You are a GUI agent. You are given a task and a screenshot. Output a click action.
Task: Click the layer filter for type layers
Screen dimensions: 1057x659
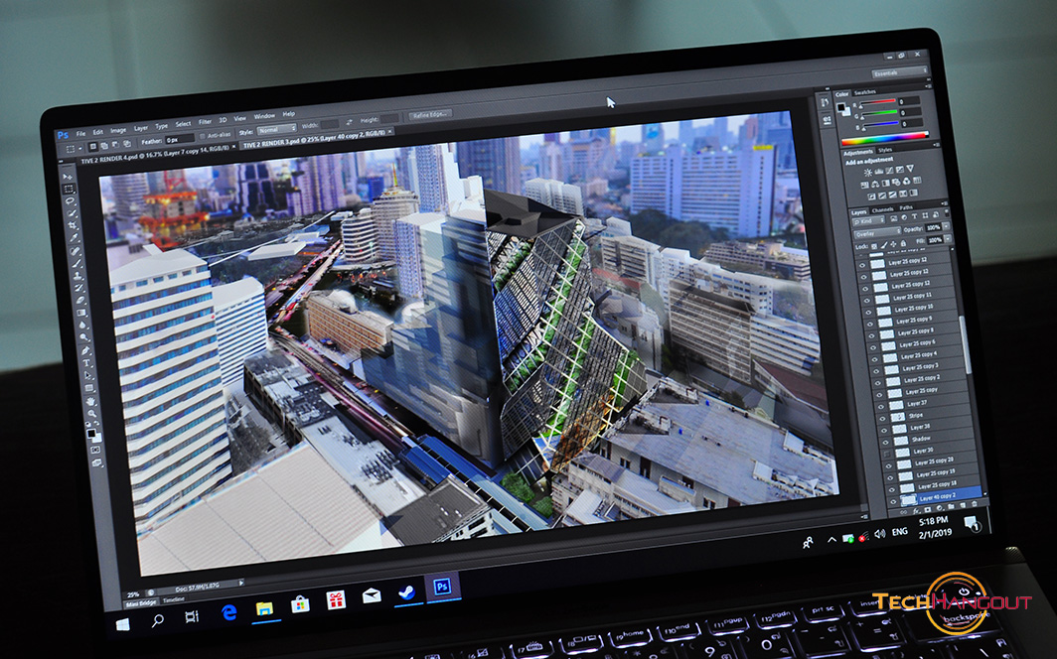(915, 216)
